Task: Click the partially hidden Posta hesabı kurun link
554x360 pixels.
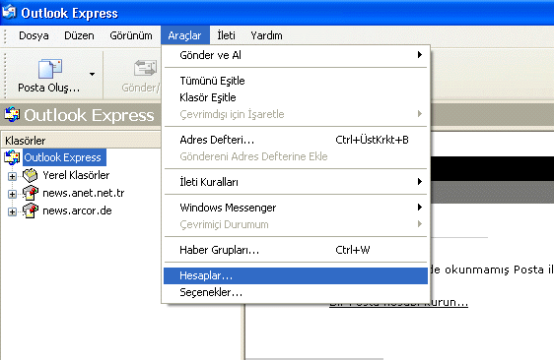Action: (x=398, y=303)
